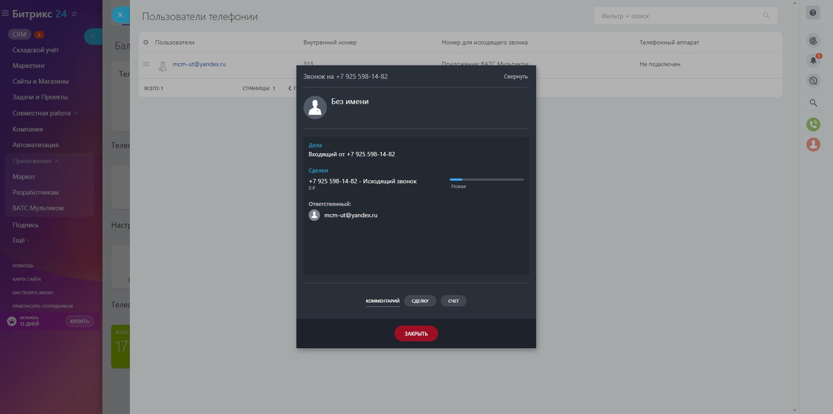Click the Без имени contact avatar
833x414 pixels.
pos(315,108)
